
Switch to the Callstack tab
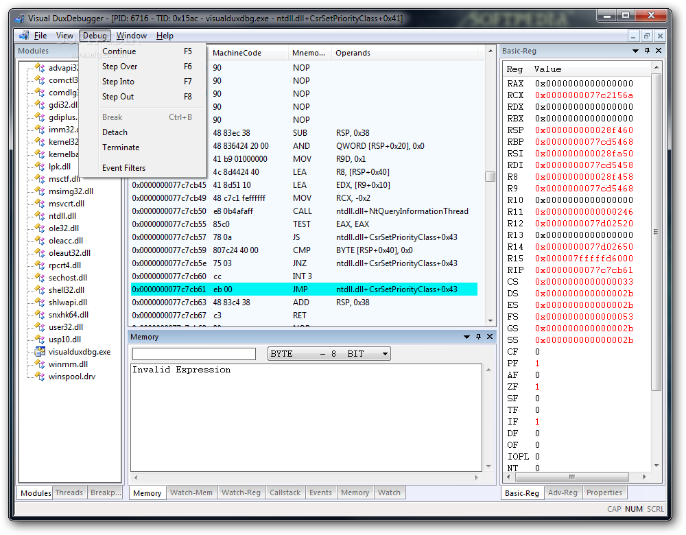click(285, 492)
